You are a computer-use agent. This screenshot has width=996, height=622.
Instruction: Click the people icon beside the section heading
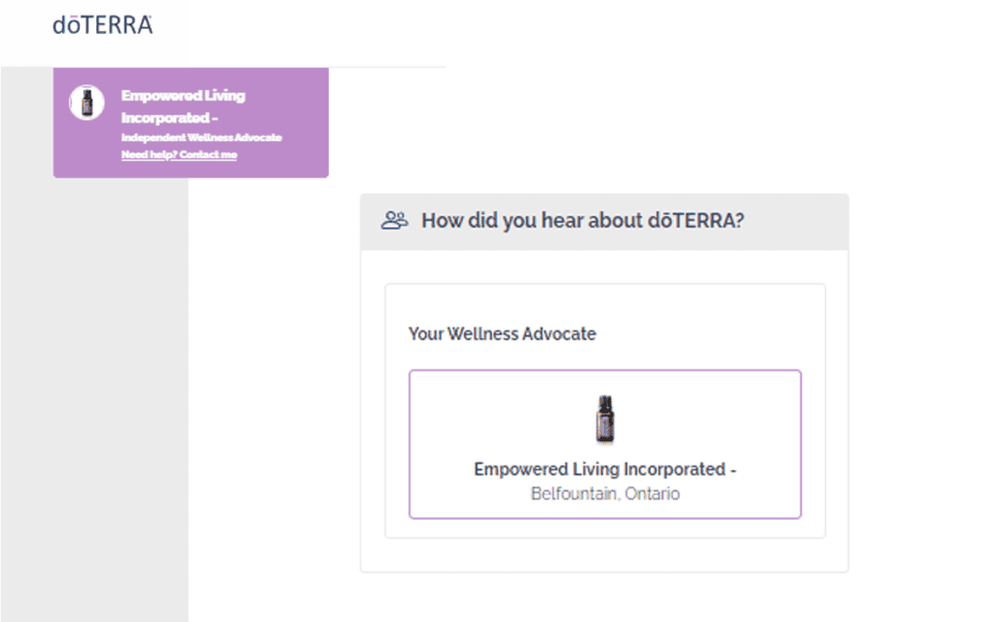click(393, 221)
